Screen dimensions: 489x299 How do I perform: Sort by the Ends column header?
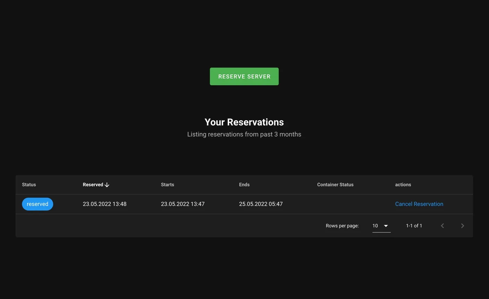coord(244,185)
